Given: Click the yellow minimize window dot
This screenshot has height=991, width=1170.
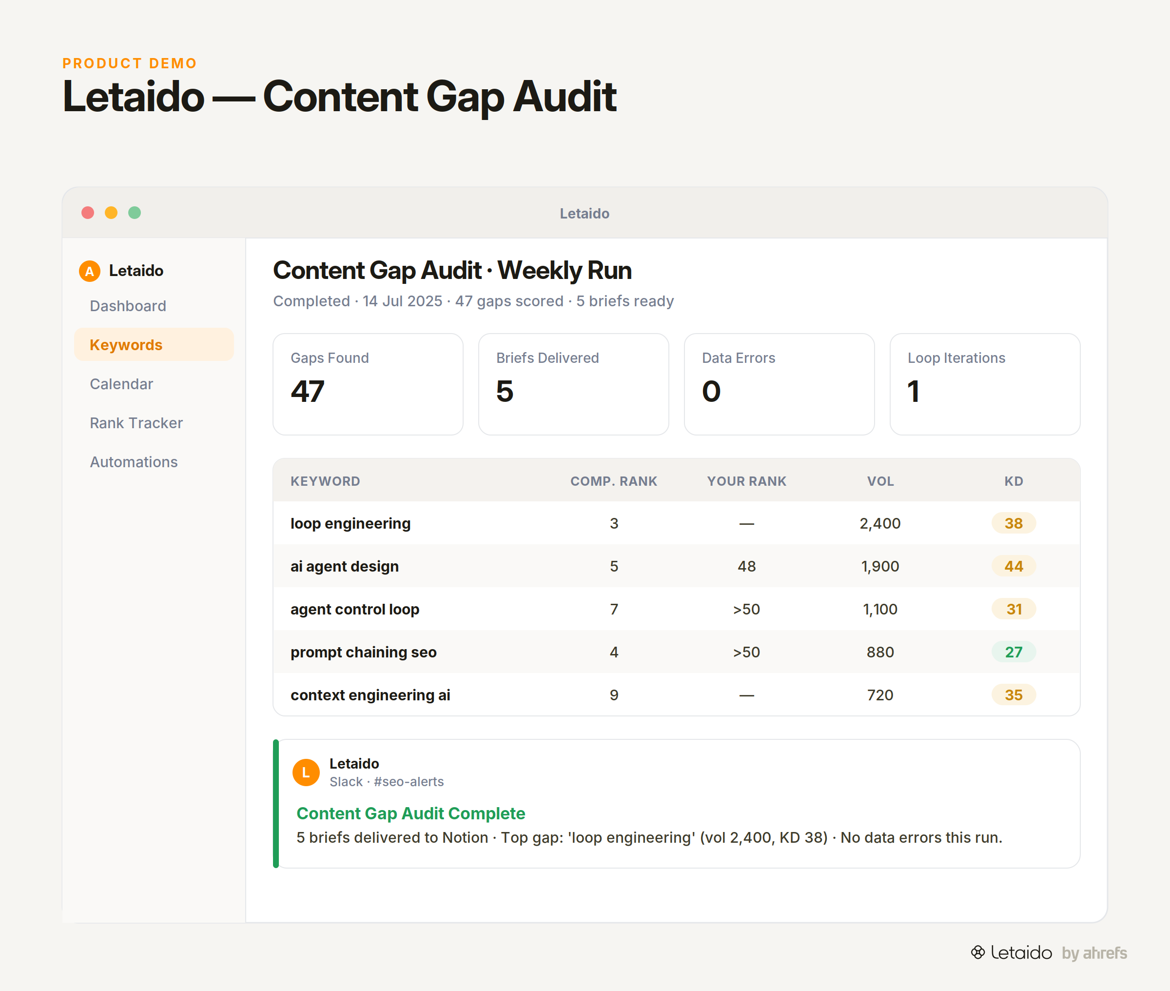Looking at the screenshot, I should (111, 212).
